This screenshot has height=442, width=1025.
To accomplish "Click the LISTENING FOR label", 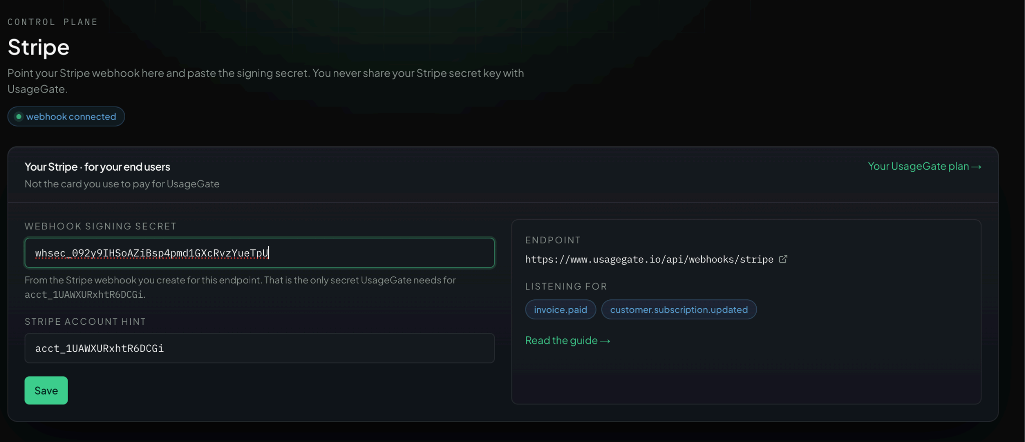I will (566, 286).
